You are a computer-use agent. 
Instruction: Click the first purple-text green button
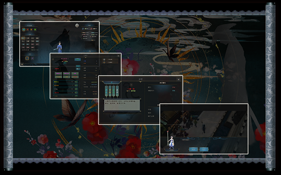(58, 73)
